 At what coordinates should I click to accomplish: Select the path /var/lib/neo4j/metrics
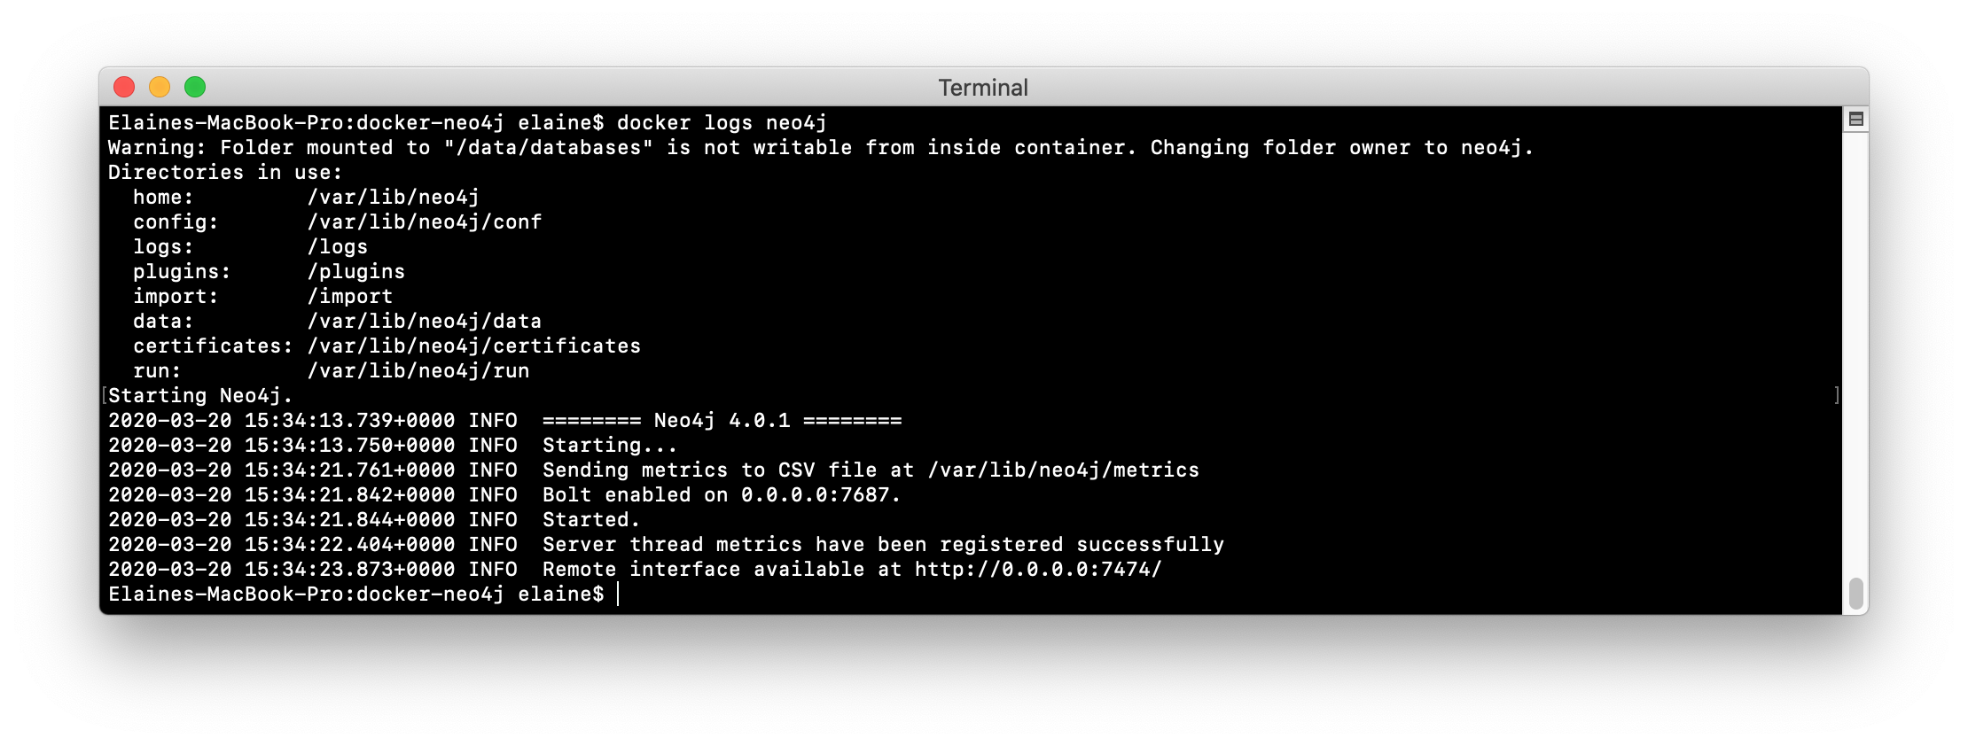click(1062, 470)
